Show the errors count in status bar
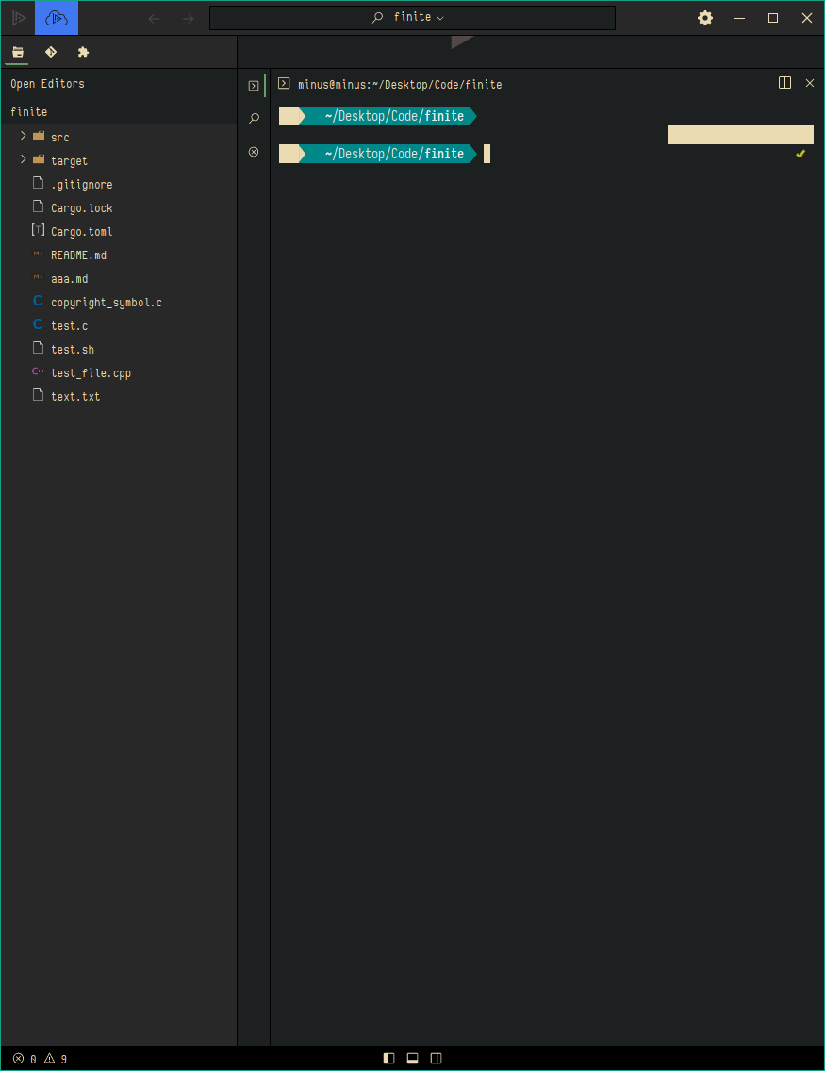This screenshot has width=825, height=1071. pos(25,1059)
